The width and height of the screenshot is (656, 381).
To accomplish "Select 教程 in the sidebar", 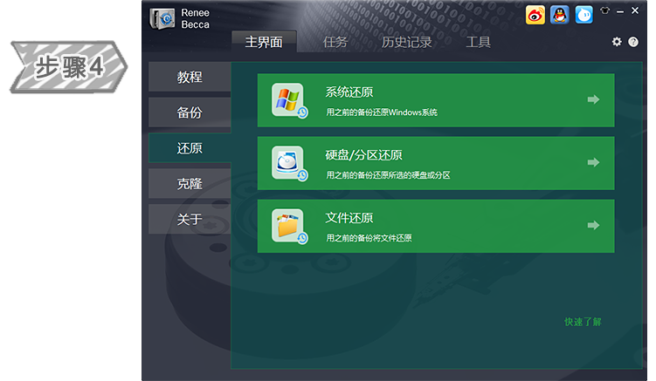I will click(190, 77).
